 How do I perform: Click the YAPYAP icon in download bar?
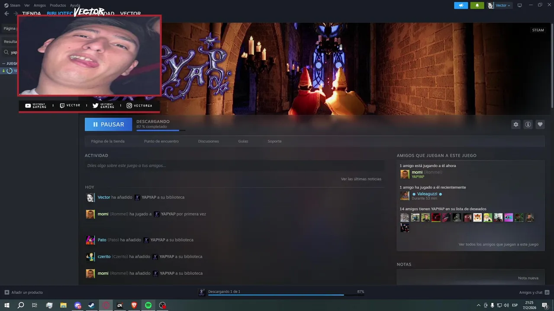(202, 292)
